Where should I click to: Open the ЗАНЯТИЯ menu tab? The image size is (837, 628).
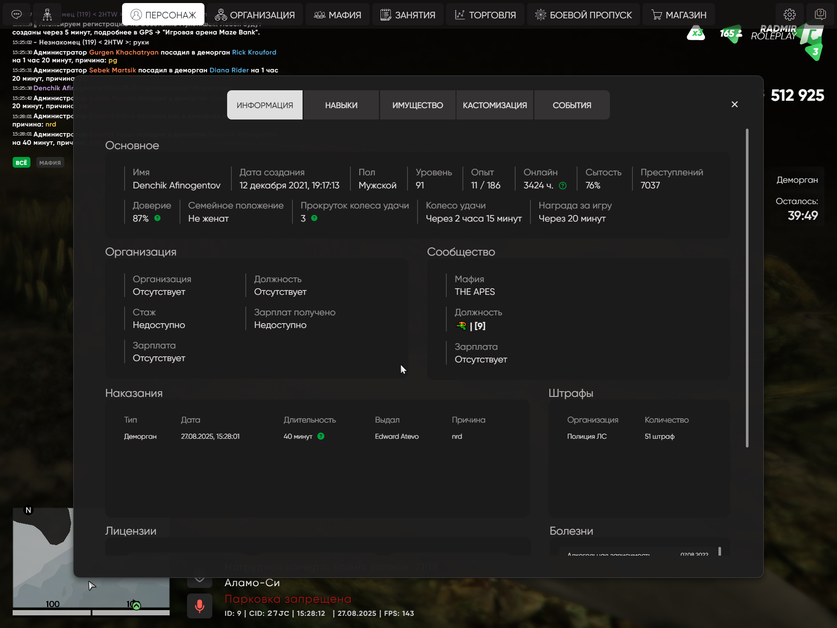coord(408,15)
